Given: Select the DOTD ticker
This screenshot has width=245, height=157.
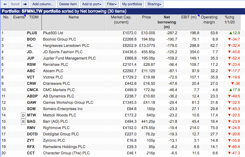Looking at the screenshot, I should (32, 134).
